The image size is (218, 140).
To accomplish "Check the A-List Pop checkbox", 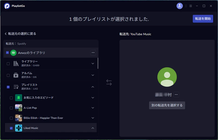I will click(11, 108).
